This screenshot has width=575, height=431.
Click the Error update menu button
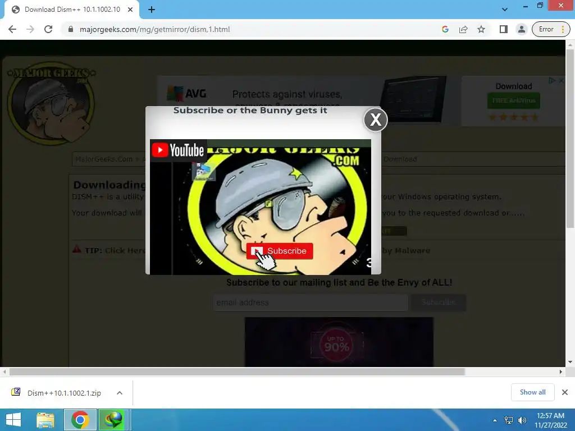(x=551, y=29)
